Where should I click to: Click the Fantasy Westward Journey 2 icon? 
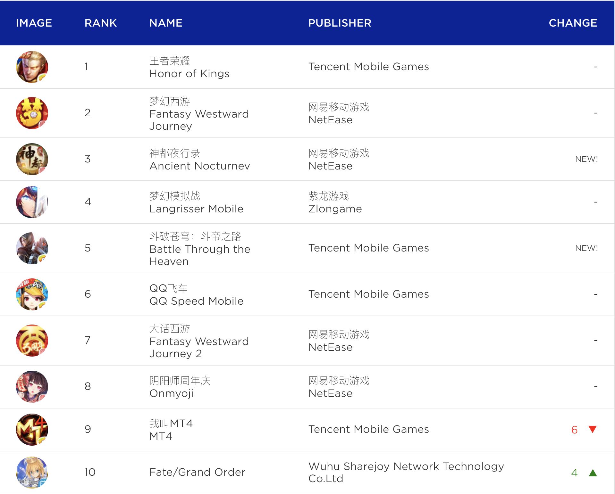click(x=32, y=341)
